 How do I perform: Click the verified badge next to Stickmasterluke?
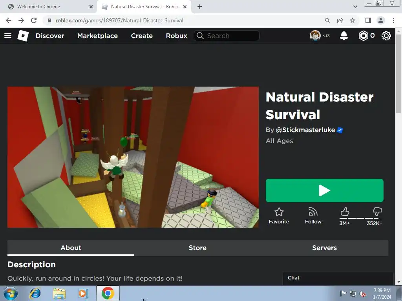340,130
